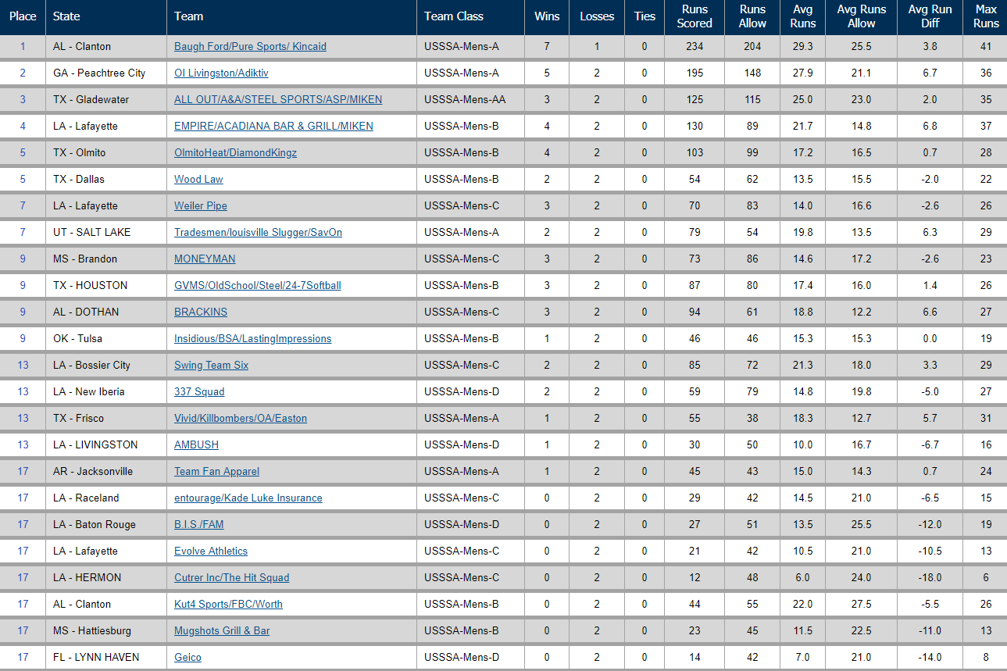The image size is (1007, 671).
Task: Click the Max Runs column header
Action: click(x=986, y=16)
